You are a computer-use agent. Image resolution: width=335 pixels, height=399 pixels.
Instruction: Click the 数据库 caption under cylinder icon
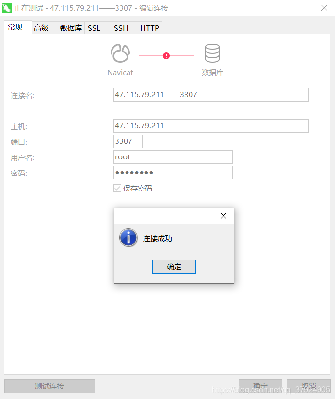(x=212, y=73)
